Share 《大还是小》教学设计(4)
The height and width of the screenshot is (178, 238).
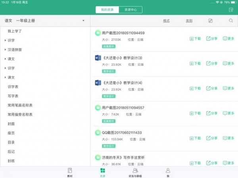tap(212, 88)
